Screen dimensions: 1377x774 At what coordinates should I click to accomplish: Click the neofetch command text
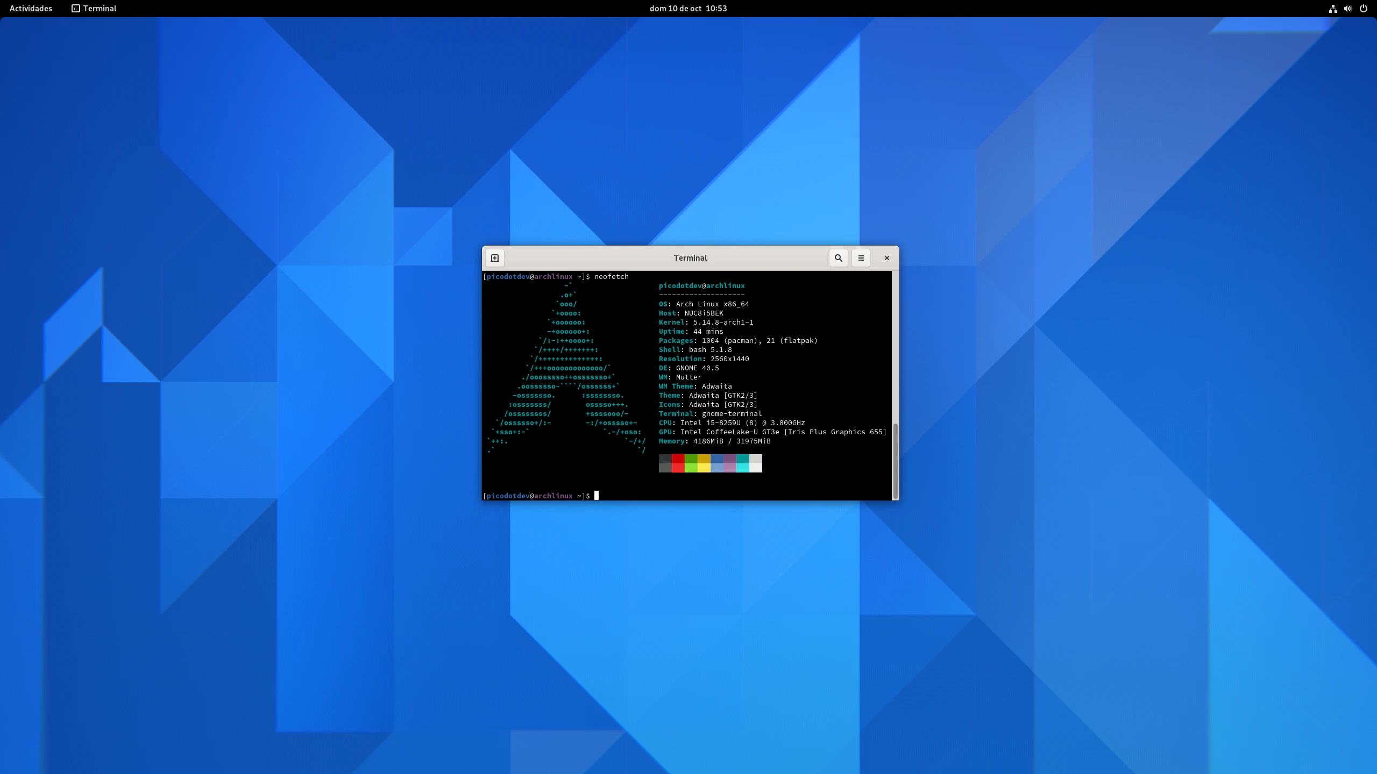click(x=611, y=276)
